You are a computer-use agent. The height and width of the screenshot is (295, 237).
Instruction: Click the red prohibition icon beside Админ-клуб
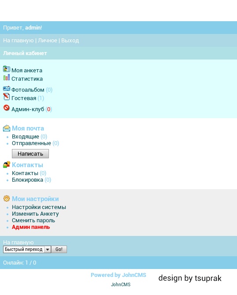pyautogui.click(x=7, y=108)
